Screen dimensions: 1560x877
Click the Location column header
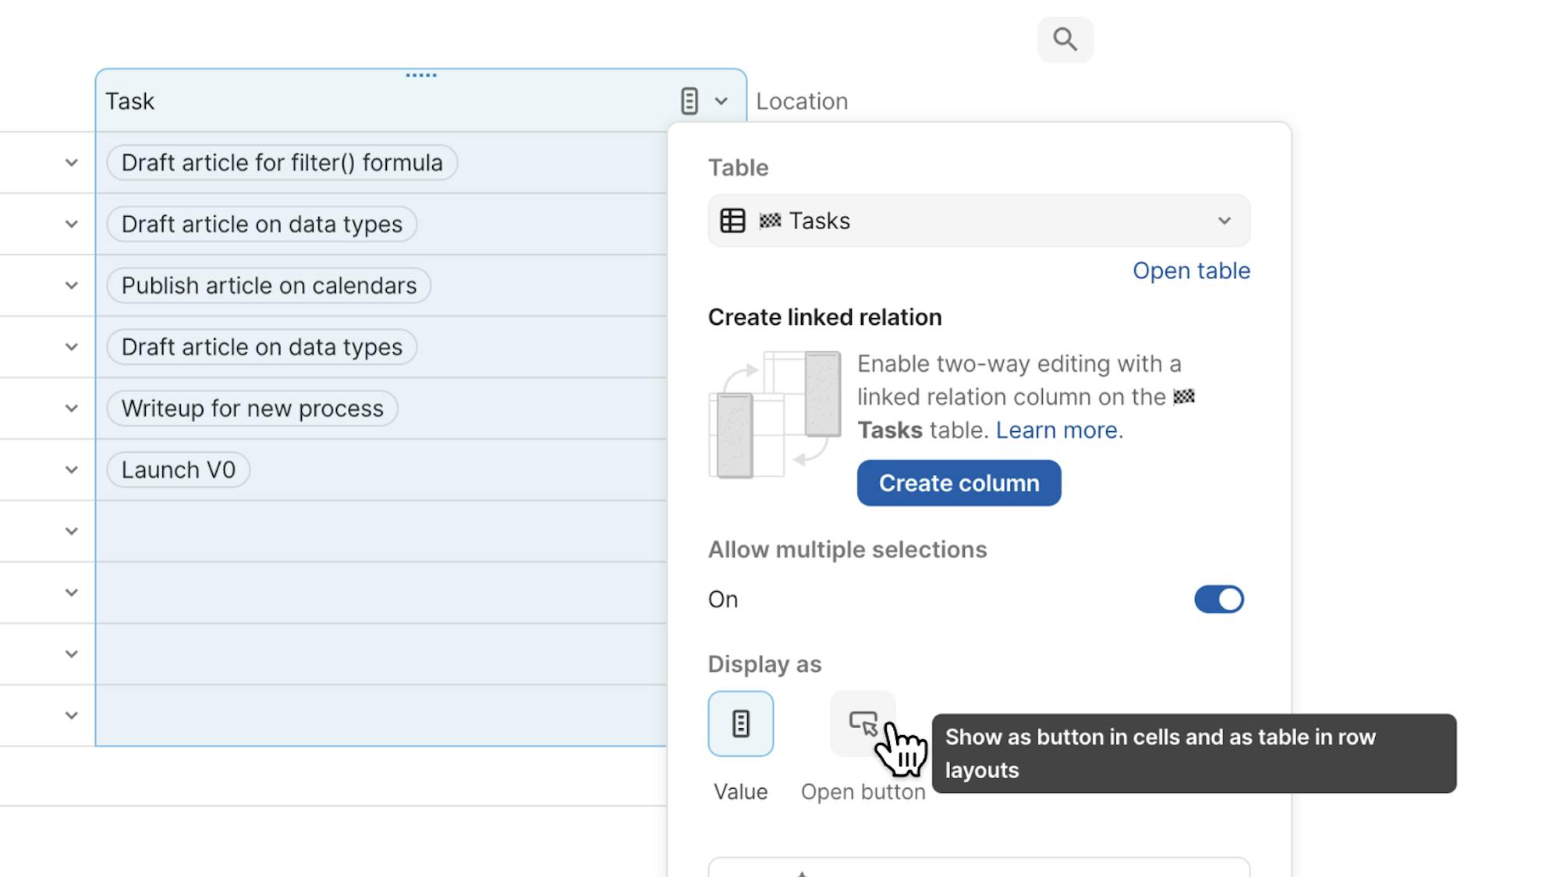click(802, 101)
